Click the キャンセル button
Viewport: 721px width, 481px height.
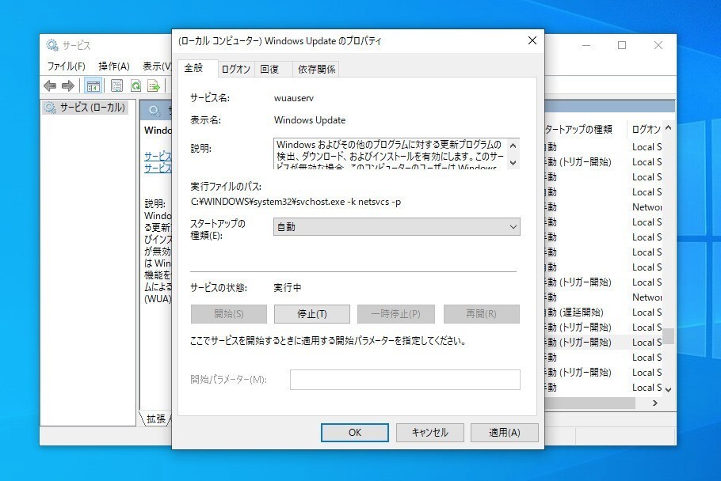point(430,433)
